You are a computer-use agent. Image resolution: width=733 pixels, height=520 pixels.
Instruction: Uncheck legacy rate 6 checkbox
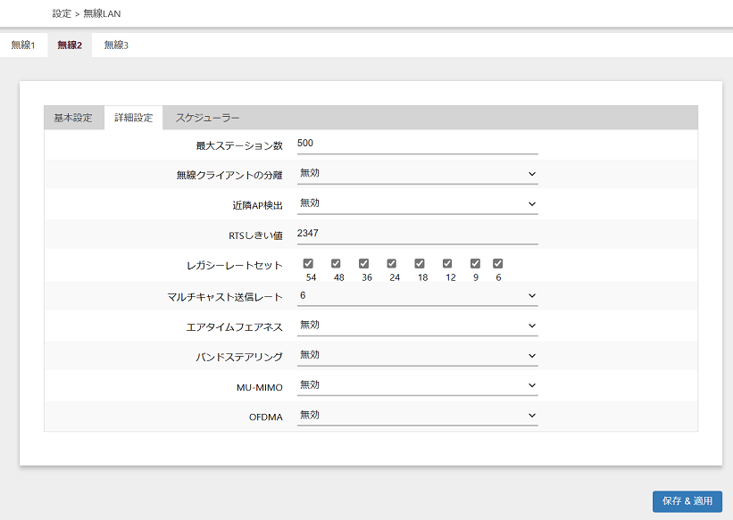coord(497,263)
